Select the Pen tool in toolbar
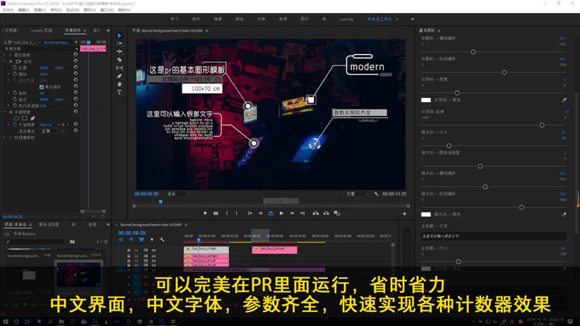580x326 pixels. pos(119,76)
